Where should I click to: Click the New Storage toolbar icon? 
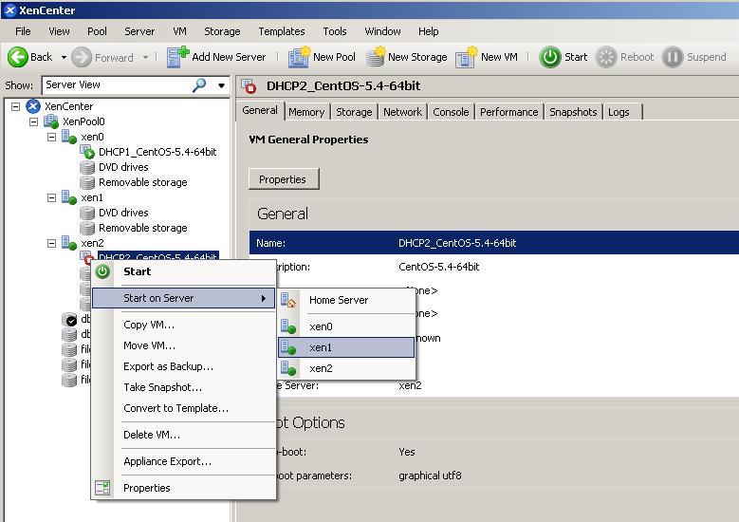pyautogui.click(x=375, y=57)
